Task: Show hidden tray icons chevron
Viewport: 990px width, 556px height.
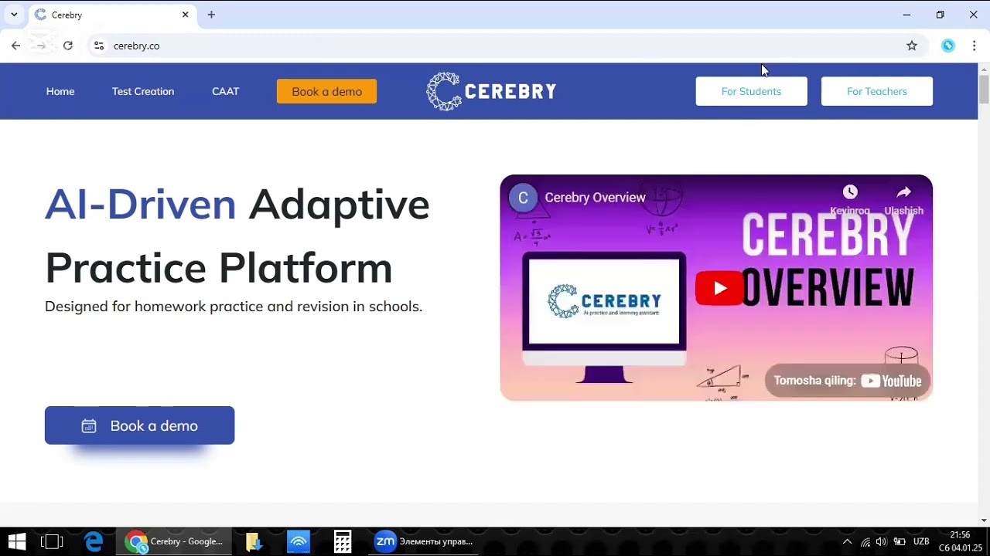Action: (x=848, y=541)
